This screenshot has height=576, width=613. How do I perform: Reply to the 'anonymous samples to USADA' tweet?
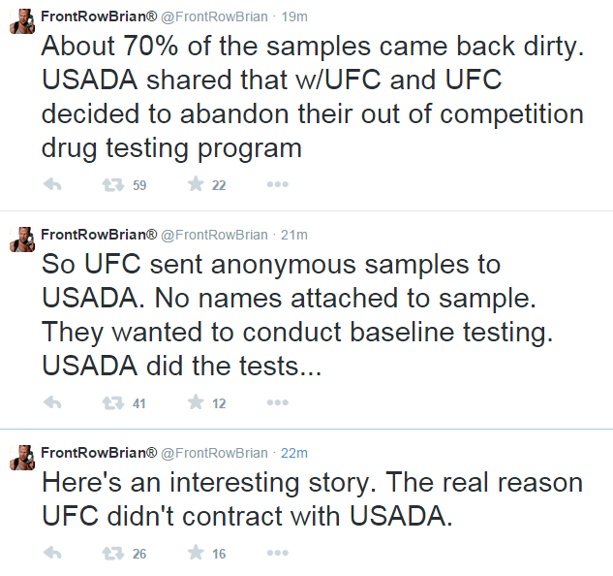53,402
